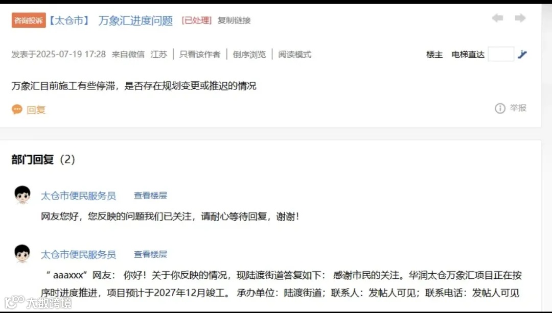The image size is (552, 313).
Task: Click the orange reply bubble icon
Action: click(17, 109)
